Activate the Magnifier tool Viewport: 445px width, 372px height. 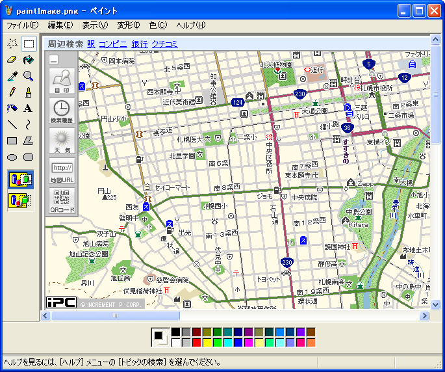(29, 76)
